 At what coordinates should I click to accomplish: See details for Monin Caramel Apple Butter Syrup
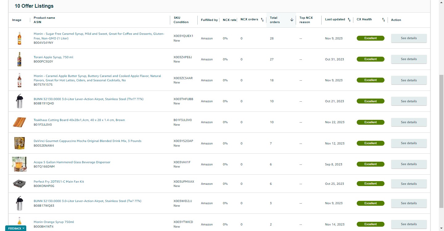click(409, 80)
